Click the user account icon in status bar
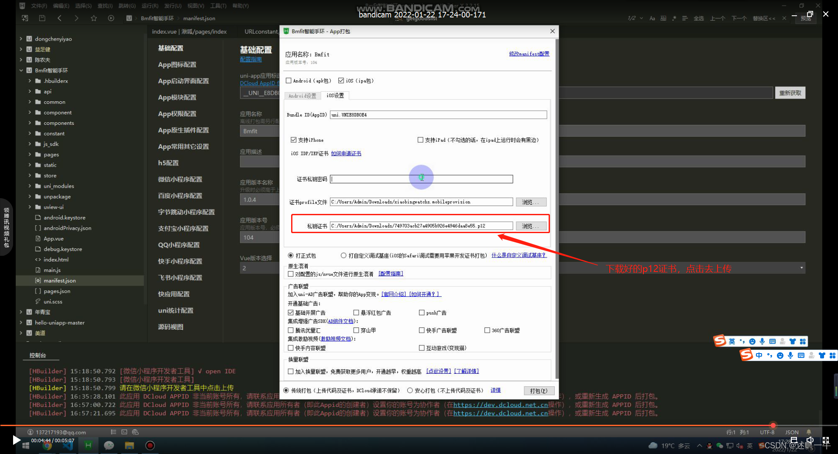Viewport: 838px width, 454px height. (31, 432)
